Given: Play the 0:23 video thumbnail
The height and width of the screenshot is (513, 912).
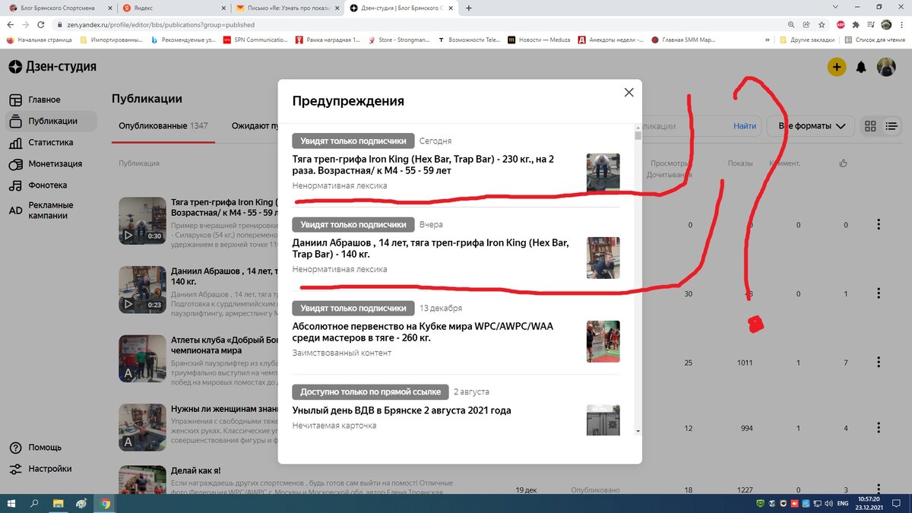Looking at the screenshot, I should click(x=142, y=290).
